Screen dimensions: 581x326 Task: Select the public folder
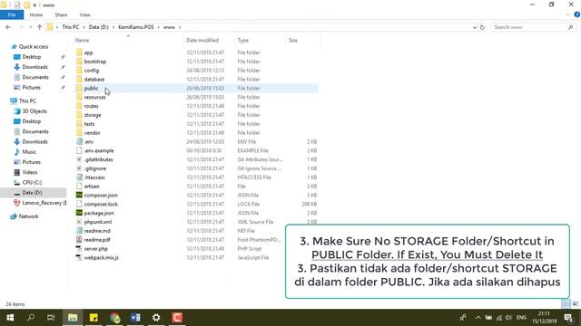pos(91,88)
